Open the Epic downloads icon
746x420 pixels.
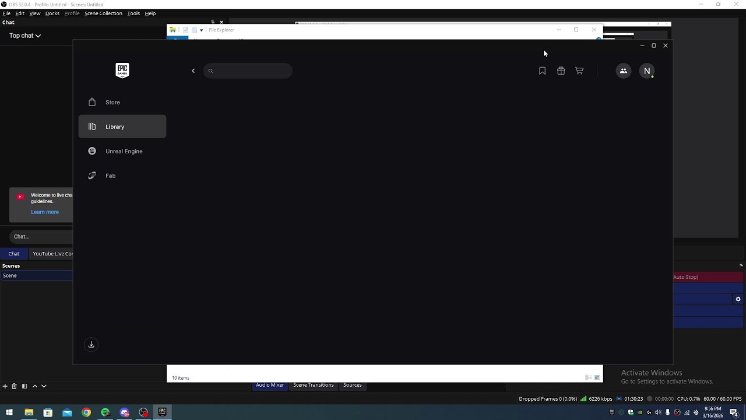click(91, 345)
